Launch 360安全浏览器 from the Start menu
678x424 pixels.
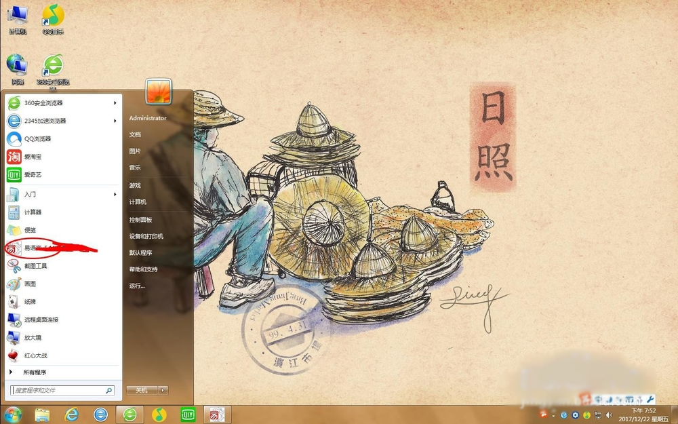pyautogui.click(x=62, y=103)
